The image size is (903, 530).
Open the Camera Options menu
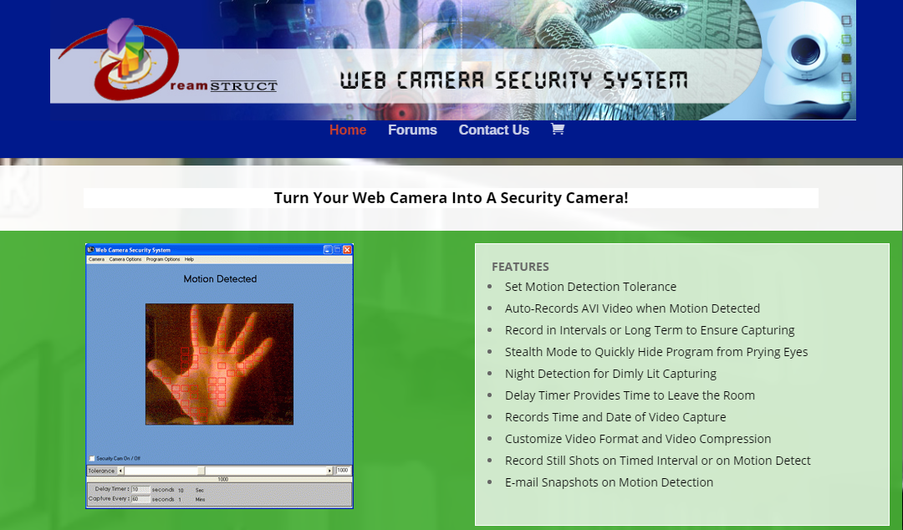pos(125,259)
